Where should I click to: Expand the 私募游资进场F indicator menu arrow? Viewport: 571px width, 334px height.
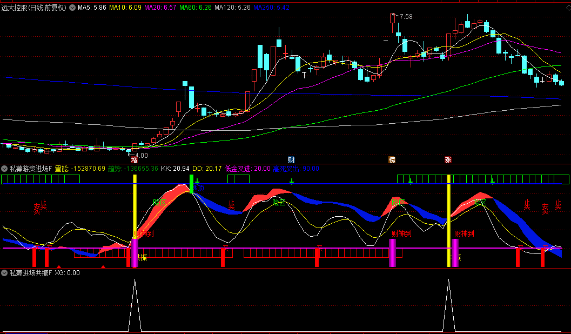coord(5,169)
